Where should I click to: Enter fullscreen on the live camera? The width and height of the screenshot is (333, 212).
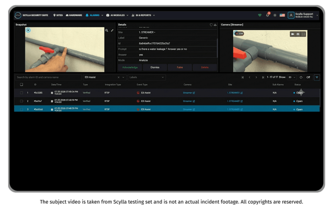point(303,34)
